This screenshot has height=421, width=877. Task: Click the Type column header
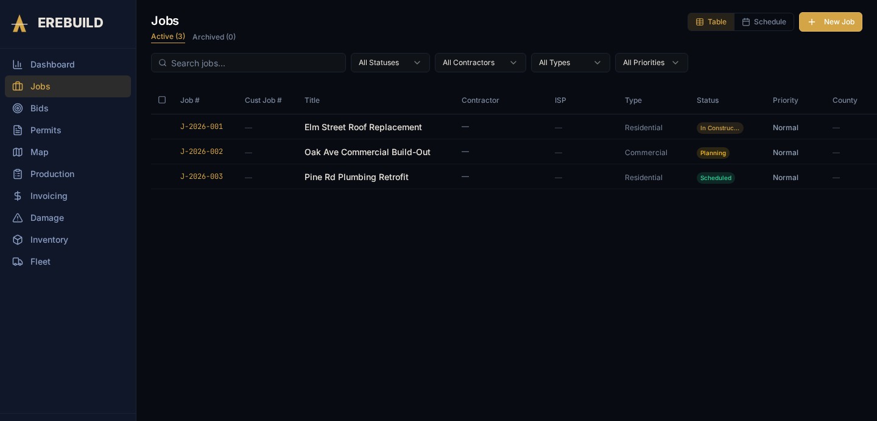coord(633,100)
